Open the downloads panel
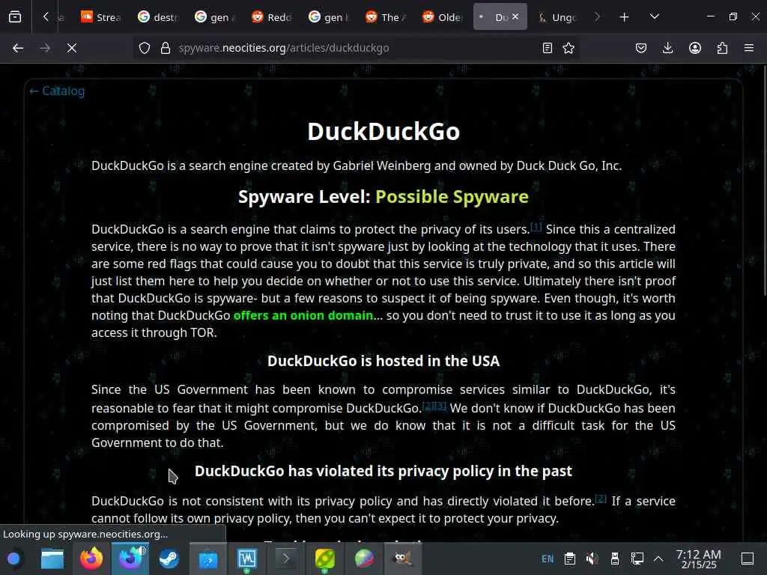Viewport: 767px width, 575px height. point(667,48)
